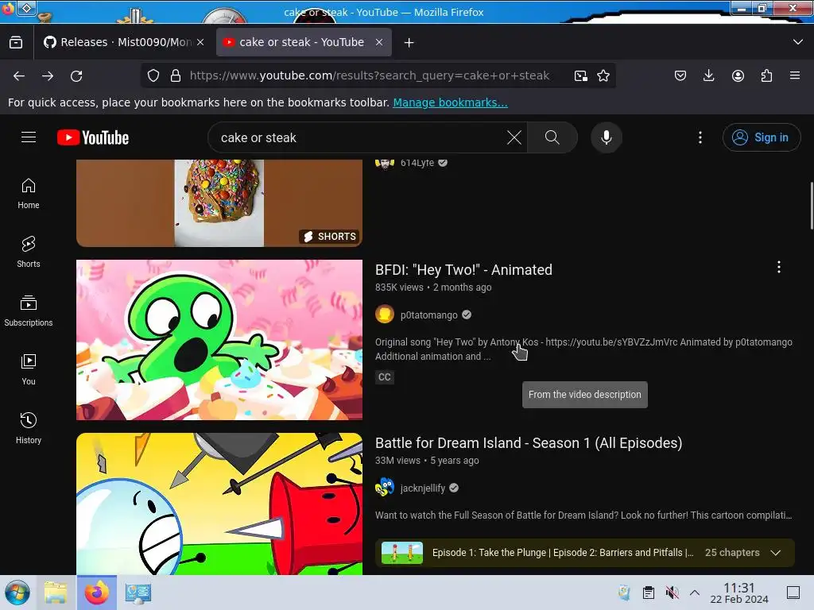This screenshot has width=814, height=610.
Task: Click the Sign in button
Action: 762,137
